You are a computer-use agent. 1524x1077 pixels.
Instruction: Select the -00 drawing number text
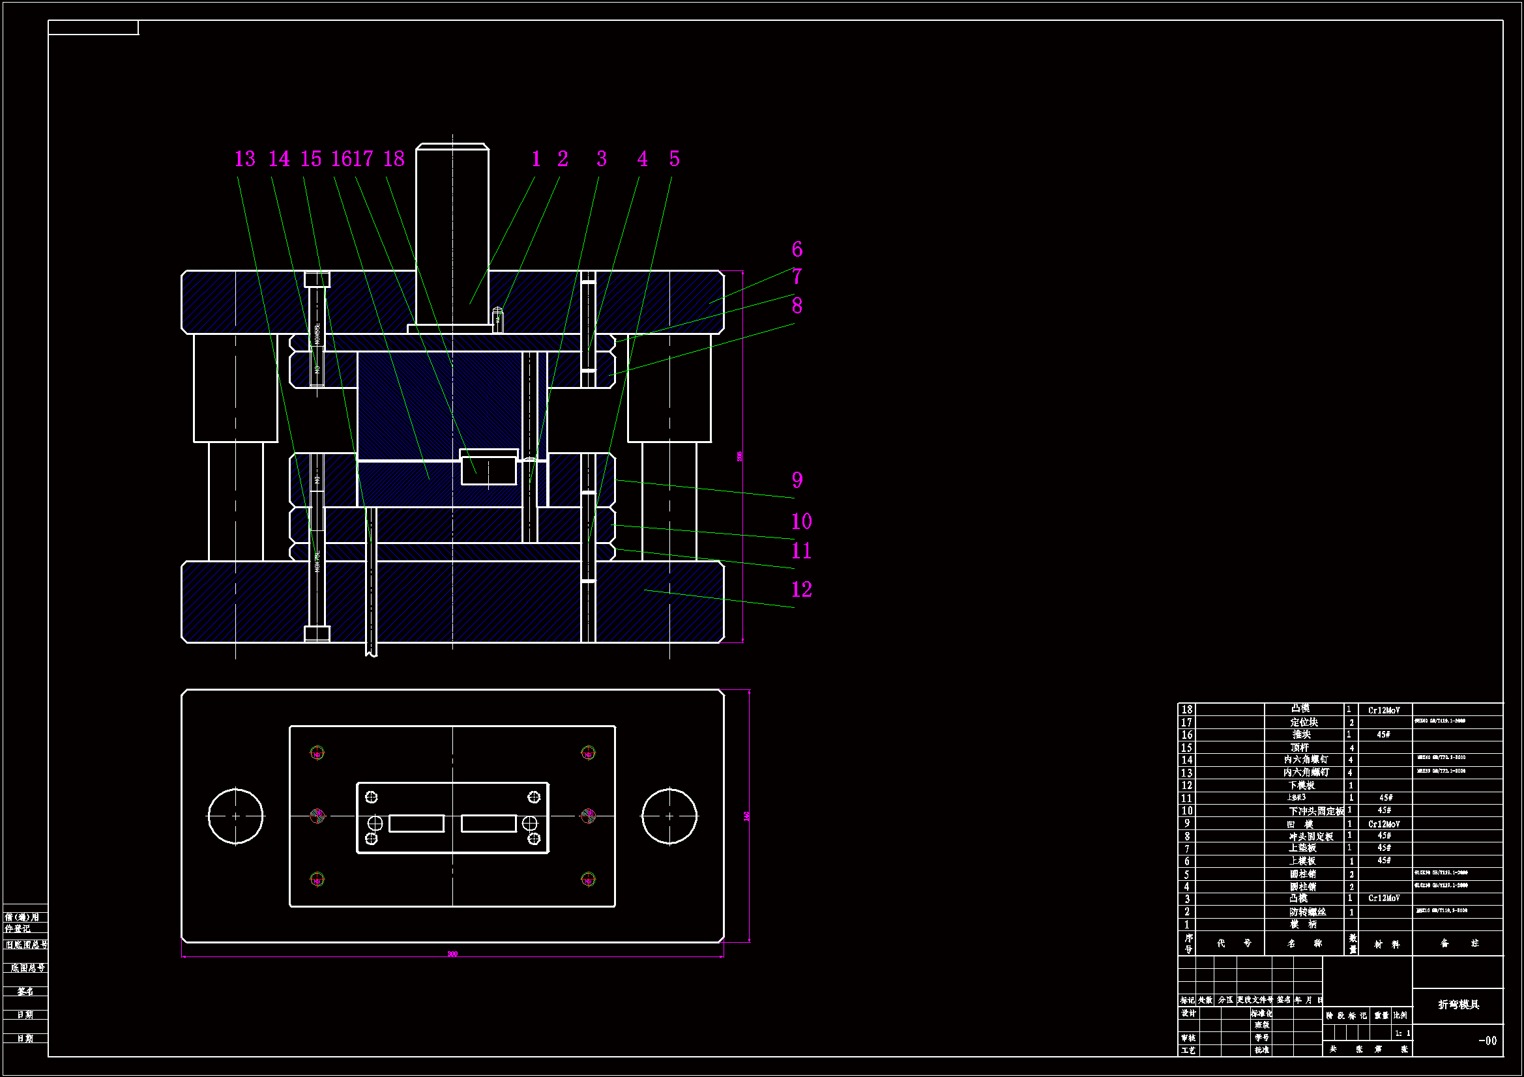pos(1487,1041)
